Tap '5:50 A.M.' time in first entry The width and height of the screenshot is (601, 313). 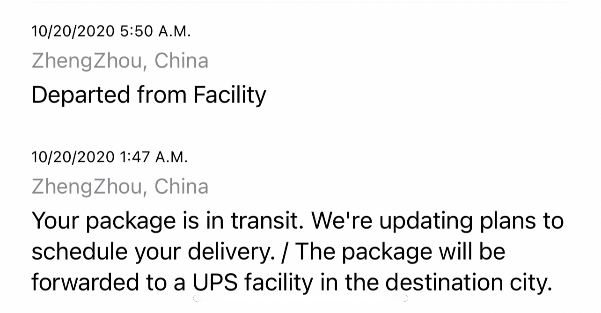point(155,31)
